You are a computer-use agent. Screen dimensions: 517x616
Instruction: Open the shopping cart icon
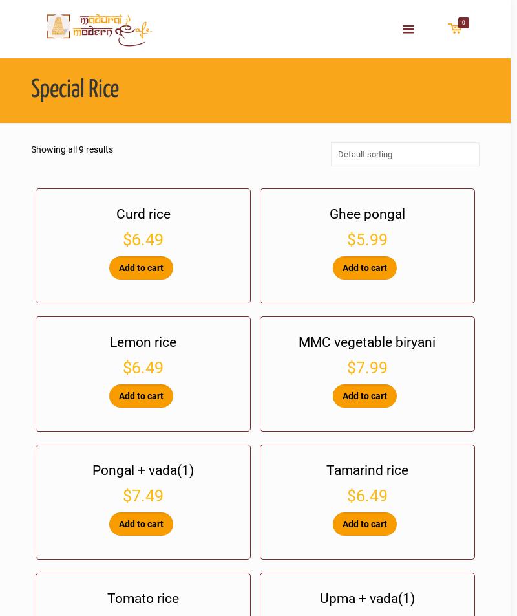click(454, 29)
